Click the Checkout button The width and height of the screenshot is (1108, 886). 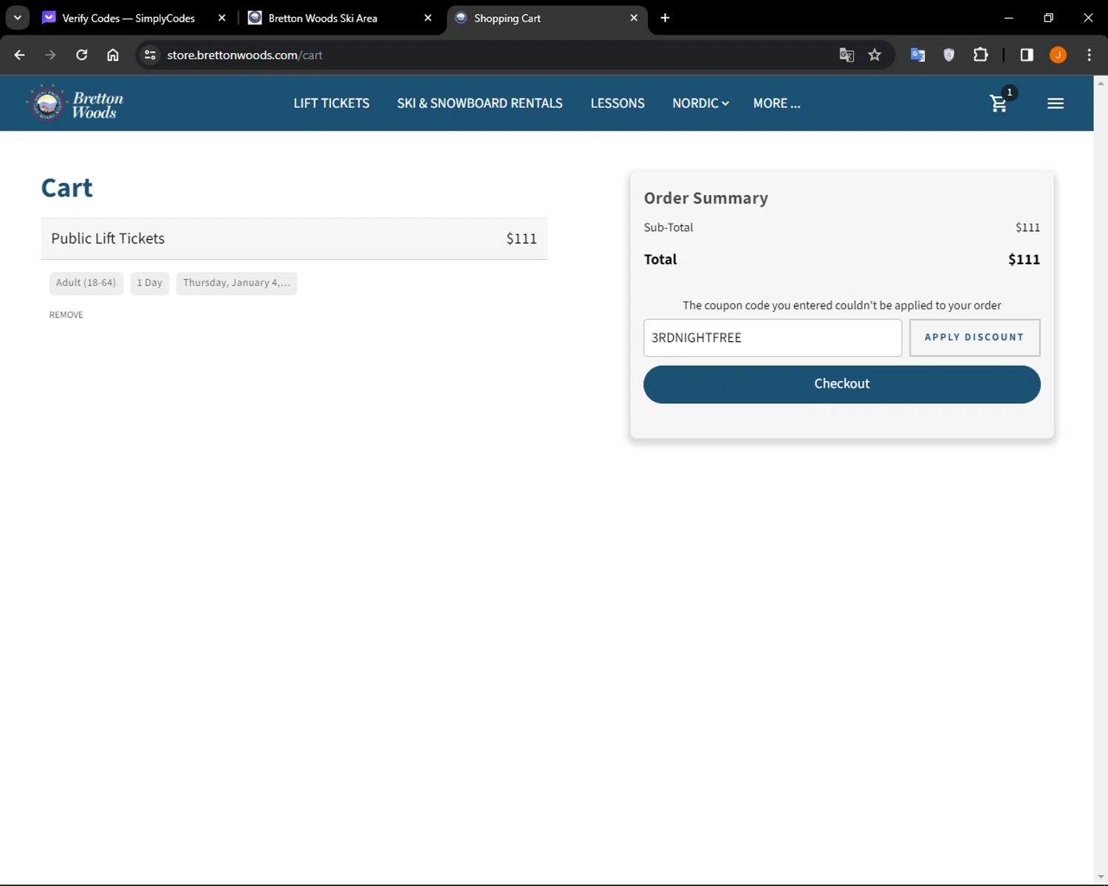(x=841, y=384)
